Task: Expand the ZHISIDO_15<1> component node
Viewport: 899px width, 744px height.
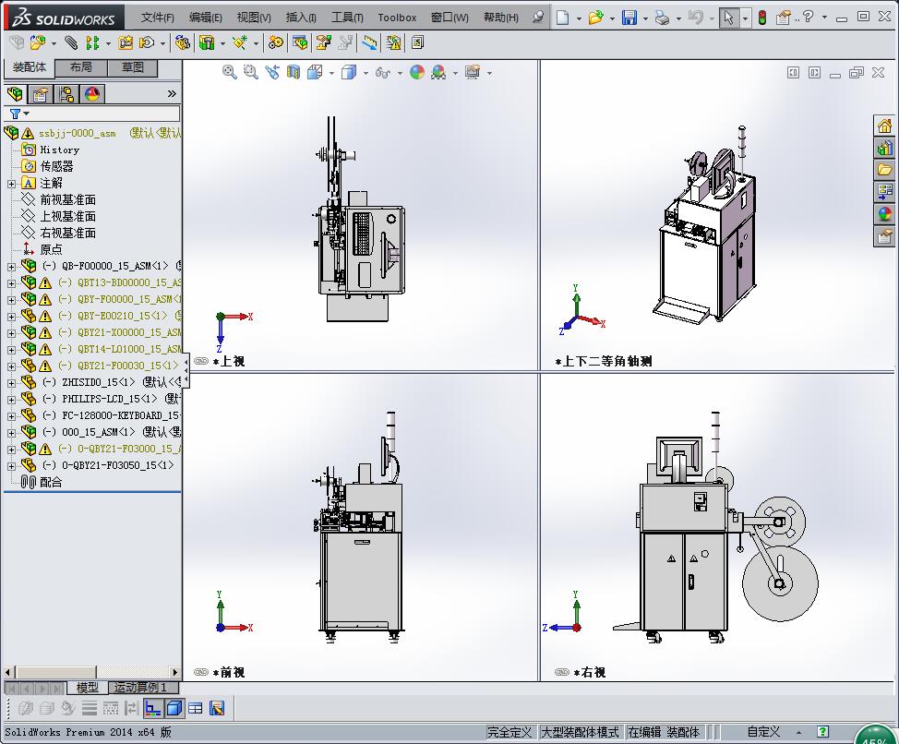Action: (x=11, y=382)
